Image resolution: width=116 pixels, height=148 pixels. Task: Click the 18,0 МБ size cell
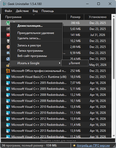point(75,77)
